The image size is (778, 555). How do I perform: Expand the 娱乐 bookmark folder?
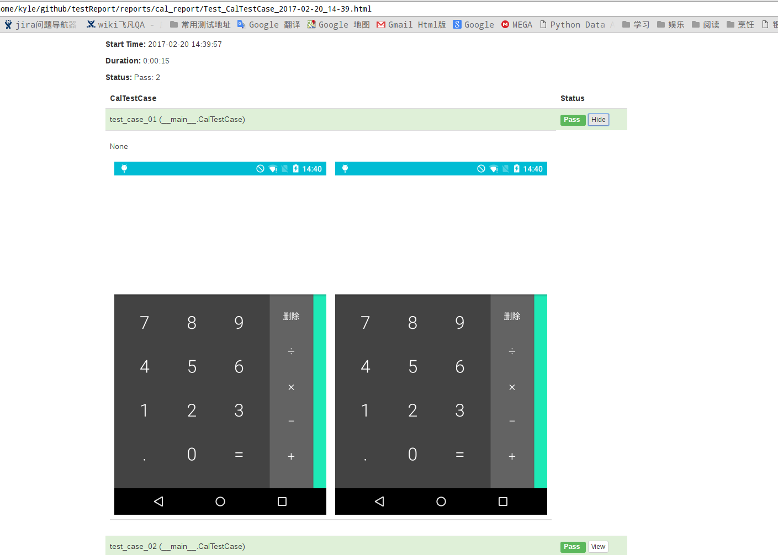point(670,24)
